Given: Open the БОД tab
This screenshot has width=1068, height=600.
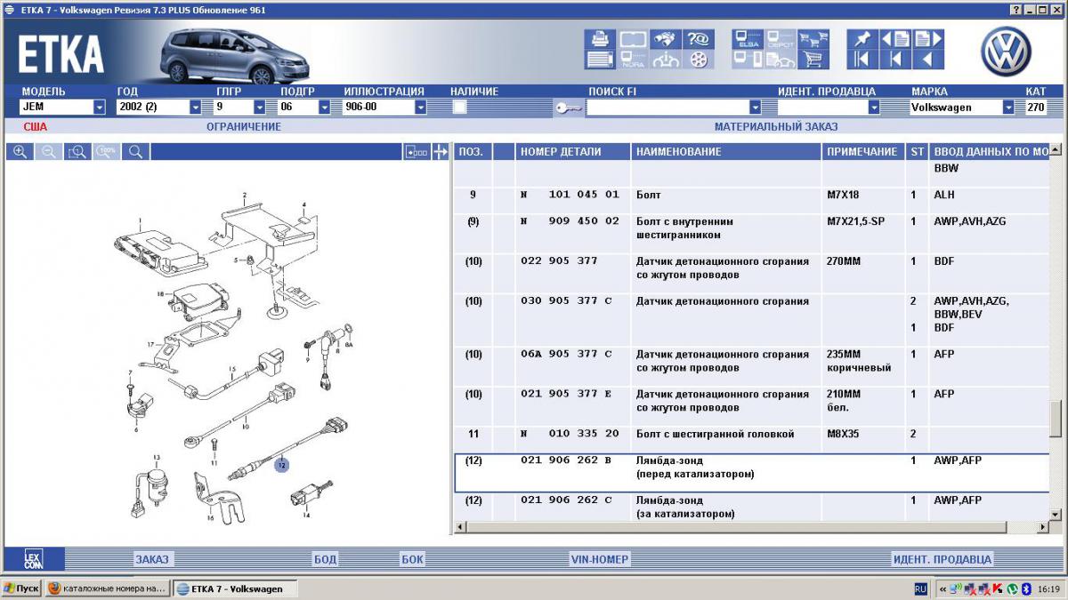Looking at the screenshot, I should (x=325, y=559).
